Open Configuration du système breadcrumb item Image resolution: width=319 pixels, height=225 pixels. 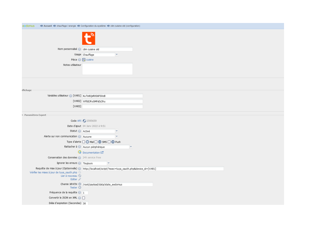tap(93, 26)
